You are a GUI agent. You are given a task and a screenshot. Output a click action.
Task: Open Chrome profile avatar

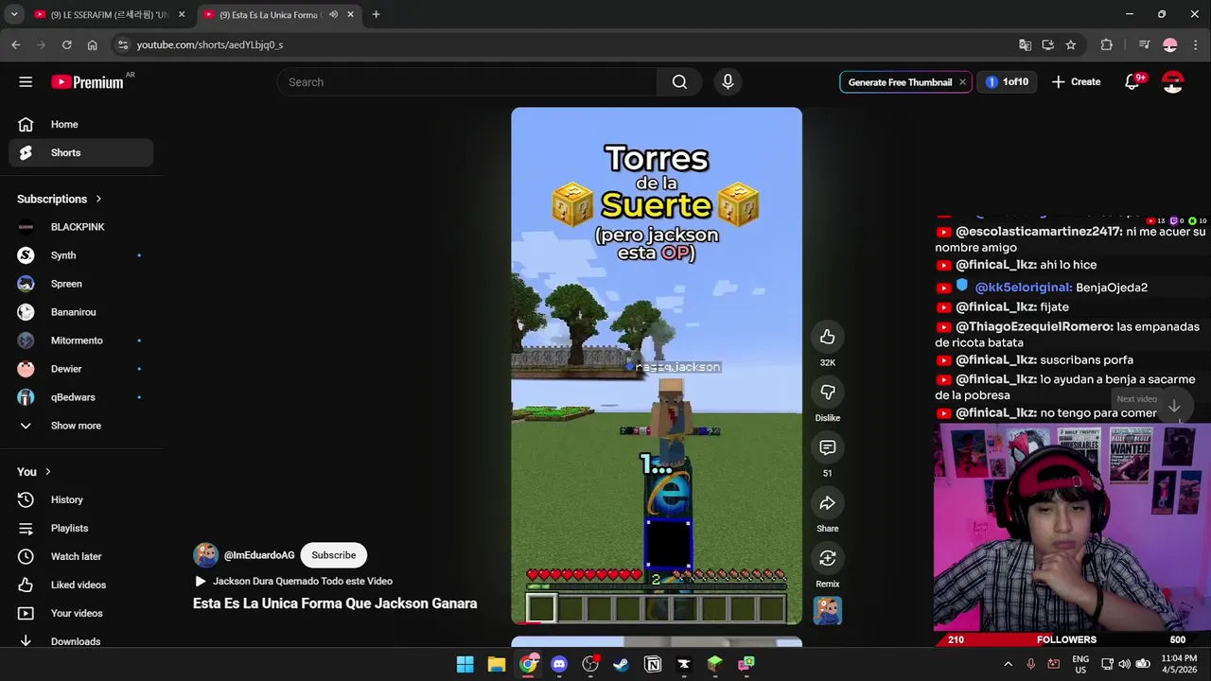(x=1170, y=44)
